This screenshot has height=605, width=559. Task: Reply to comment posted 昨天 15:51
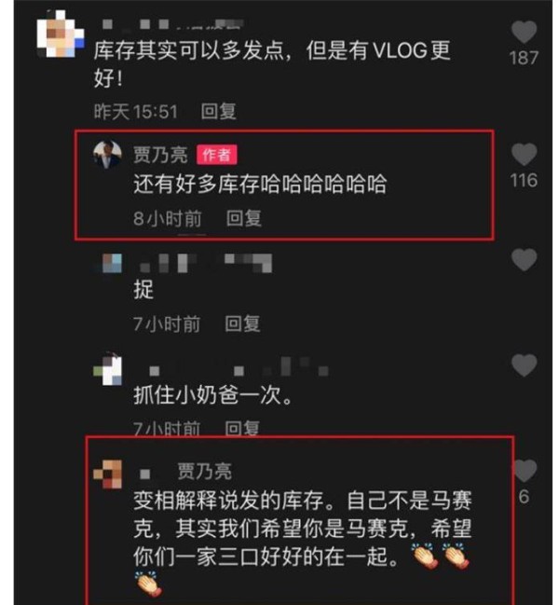(219, 112)
